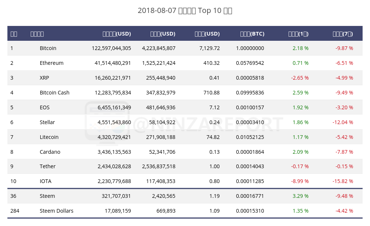The image size is (370, 226).
Task: Click the 1-day change column header
Action: [298, 34]
